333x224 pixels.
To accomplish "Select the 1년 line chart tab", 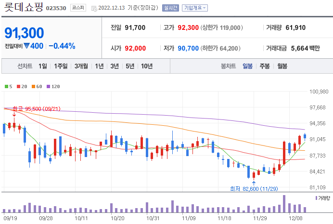I will pos(99,66).
